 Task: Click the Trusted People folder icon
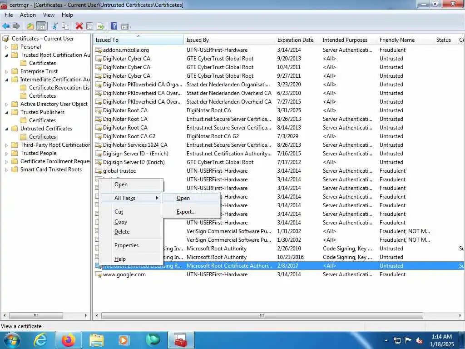tap(15, 153)
